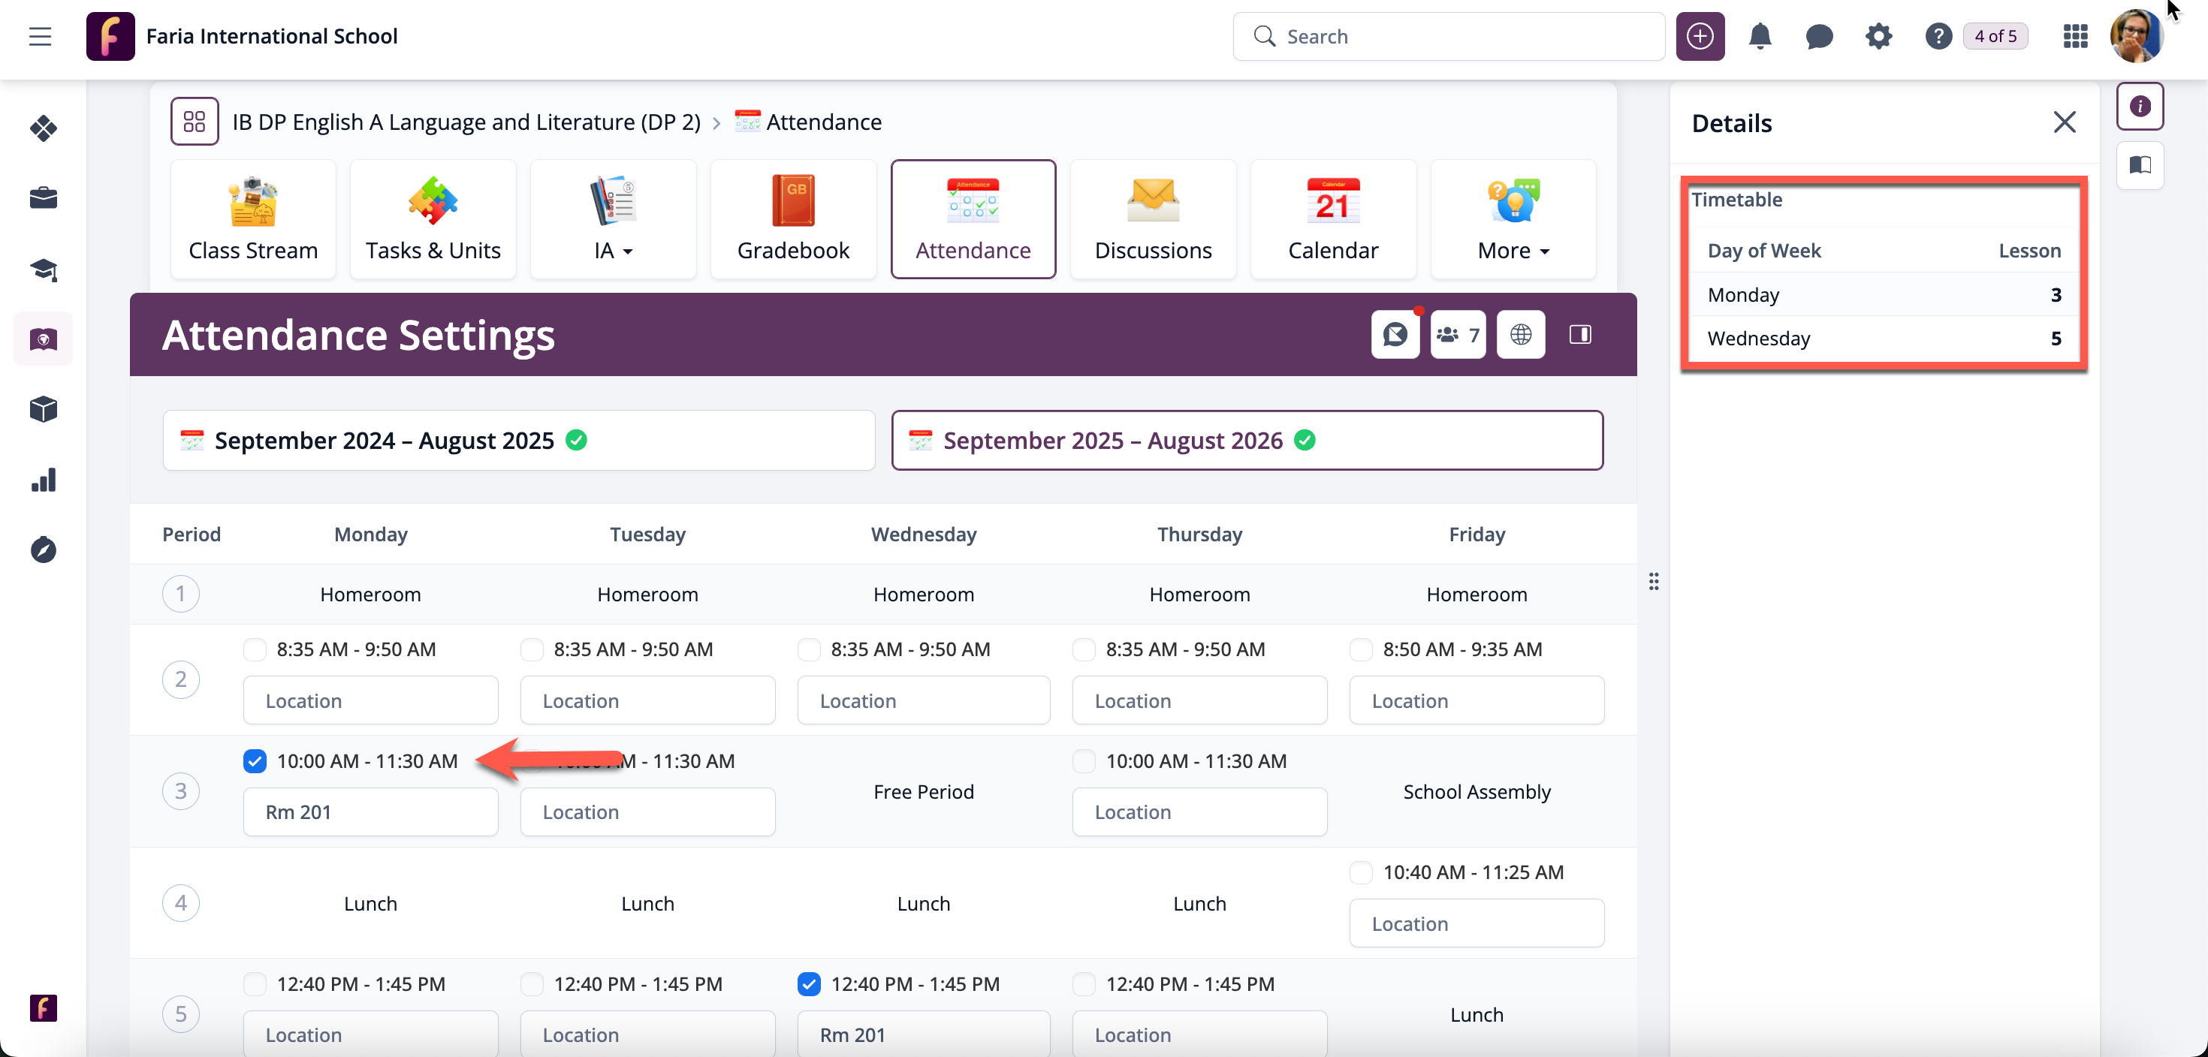Click the purple quick add plus button
The height and width of the screenshot is (1057, 2208).
pos(1700,36)
